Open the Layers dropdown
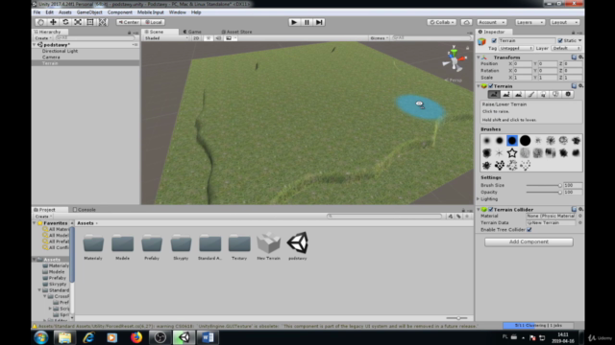The height and width of the screenshot is (345, 615). click(529, 22)
